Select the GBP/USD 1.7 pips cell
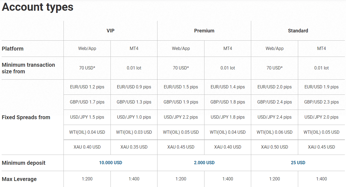The height and width of the screenshot is (187, 346). click(87, 102)
